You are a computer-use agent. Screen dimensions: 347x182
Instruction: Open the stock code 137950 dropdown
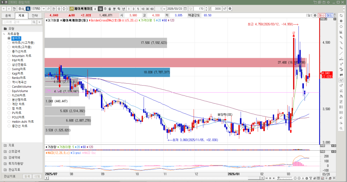[x=43, y=8]
